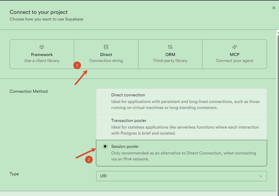Screen dimensions: 279x196
Task: Click the Direct database icon
Action: 106,47
